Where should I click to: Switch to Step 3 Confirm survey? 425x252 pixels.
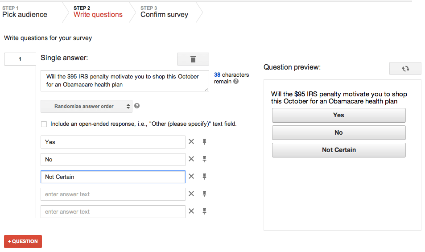164,12
